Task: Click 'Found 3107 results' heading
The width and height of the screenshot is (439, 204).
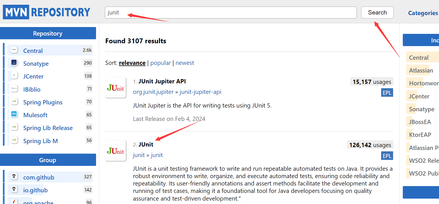Action: coord(136,41)
